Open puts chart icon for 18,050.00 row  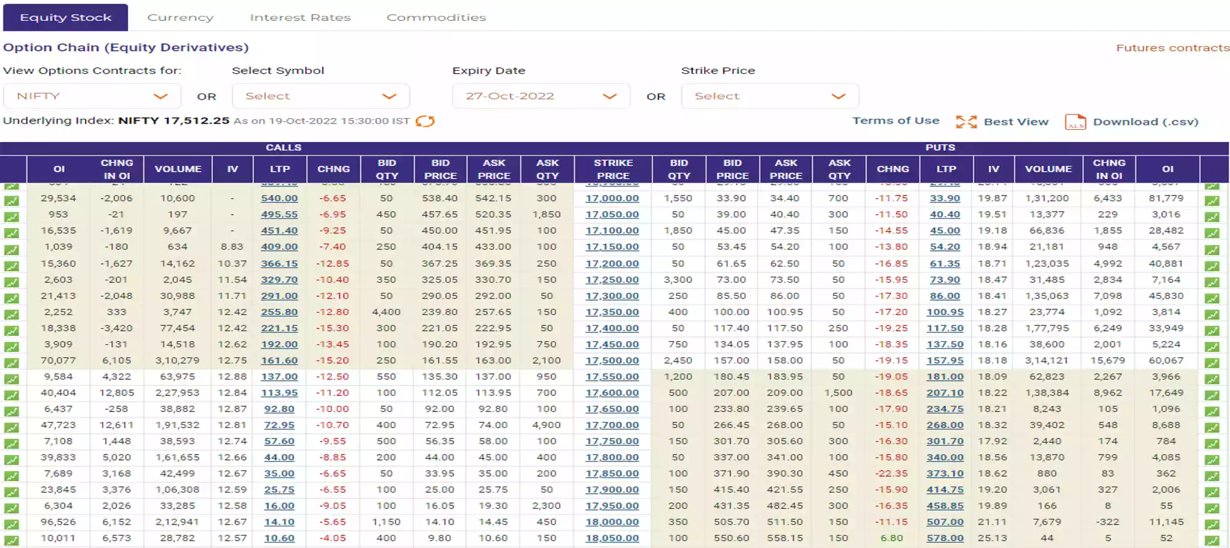pos(1212,541)
